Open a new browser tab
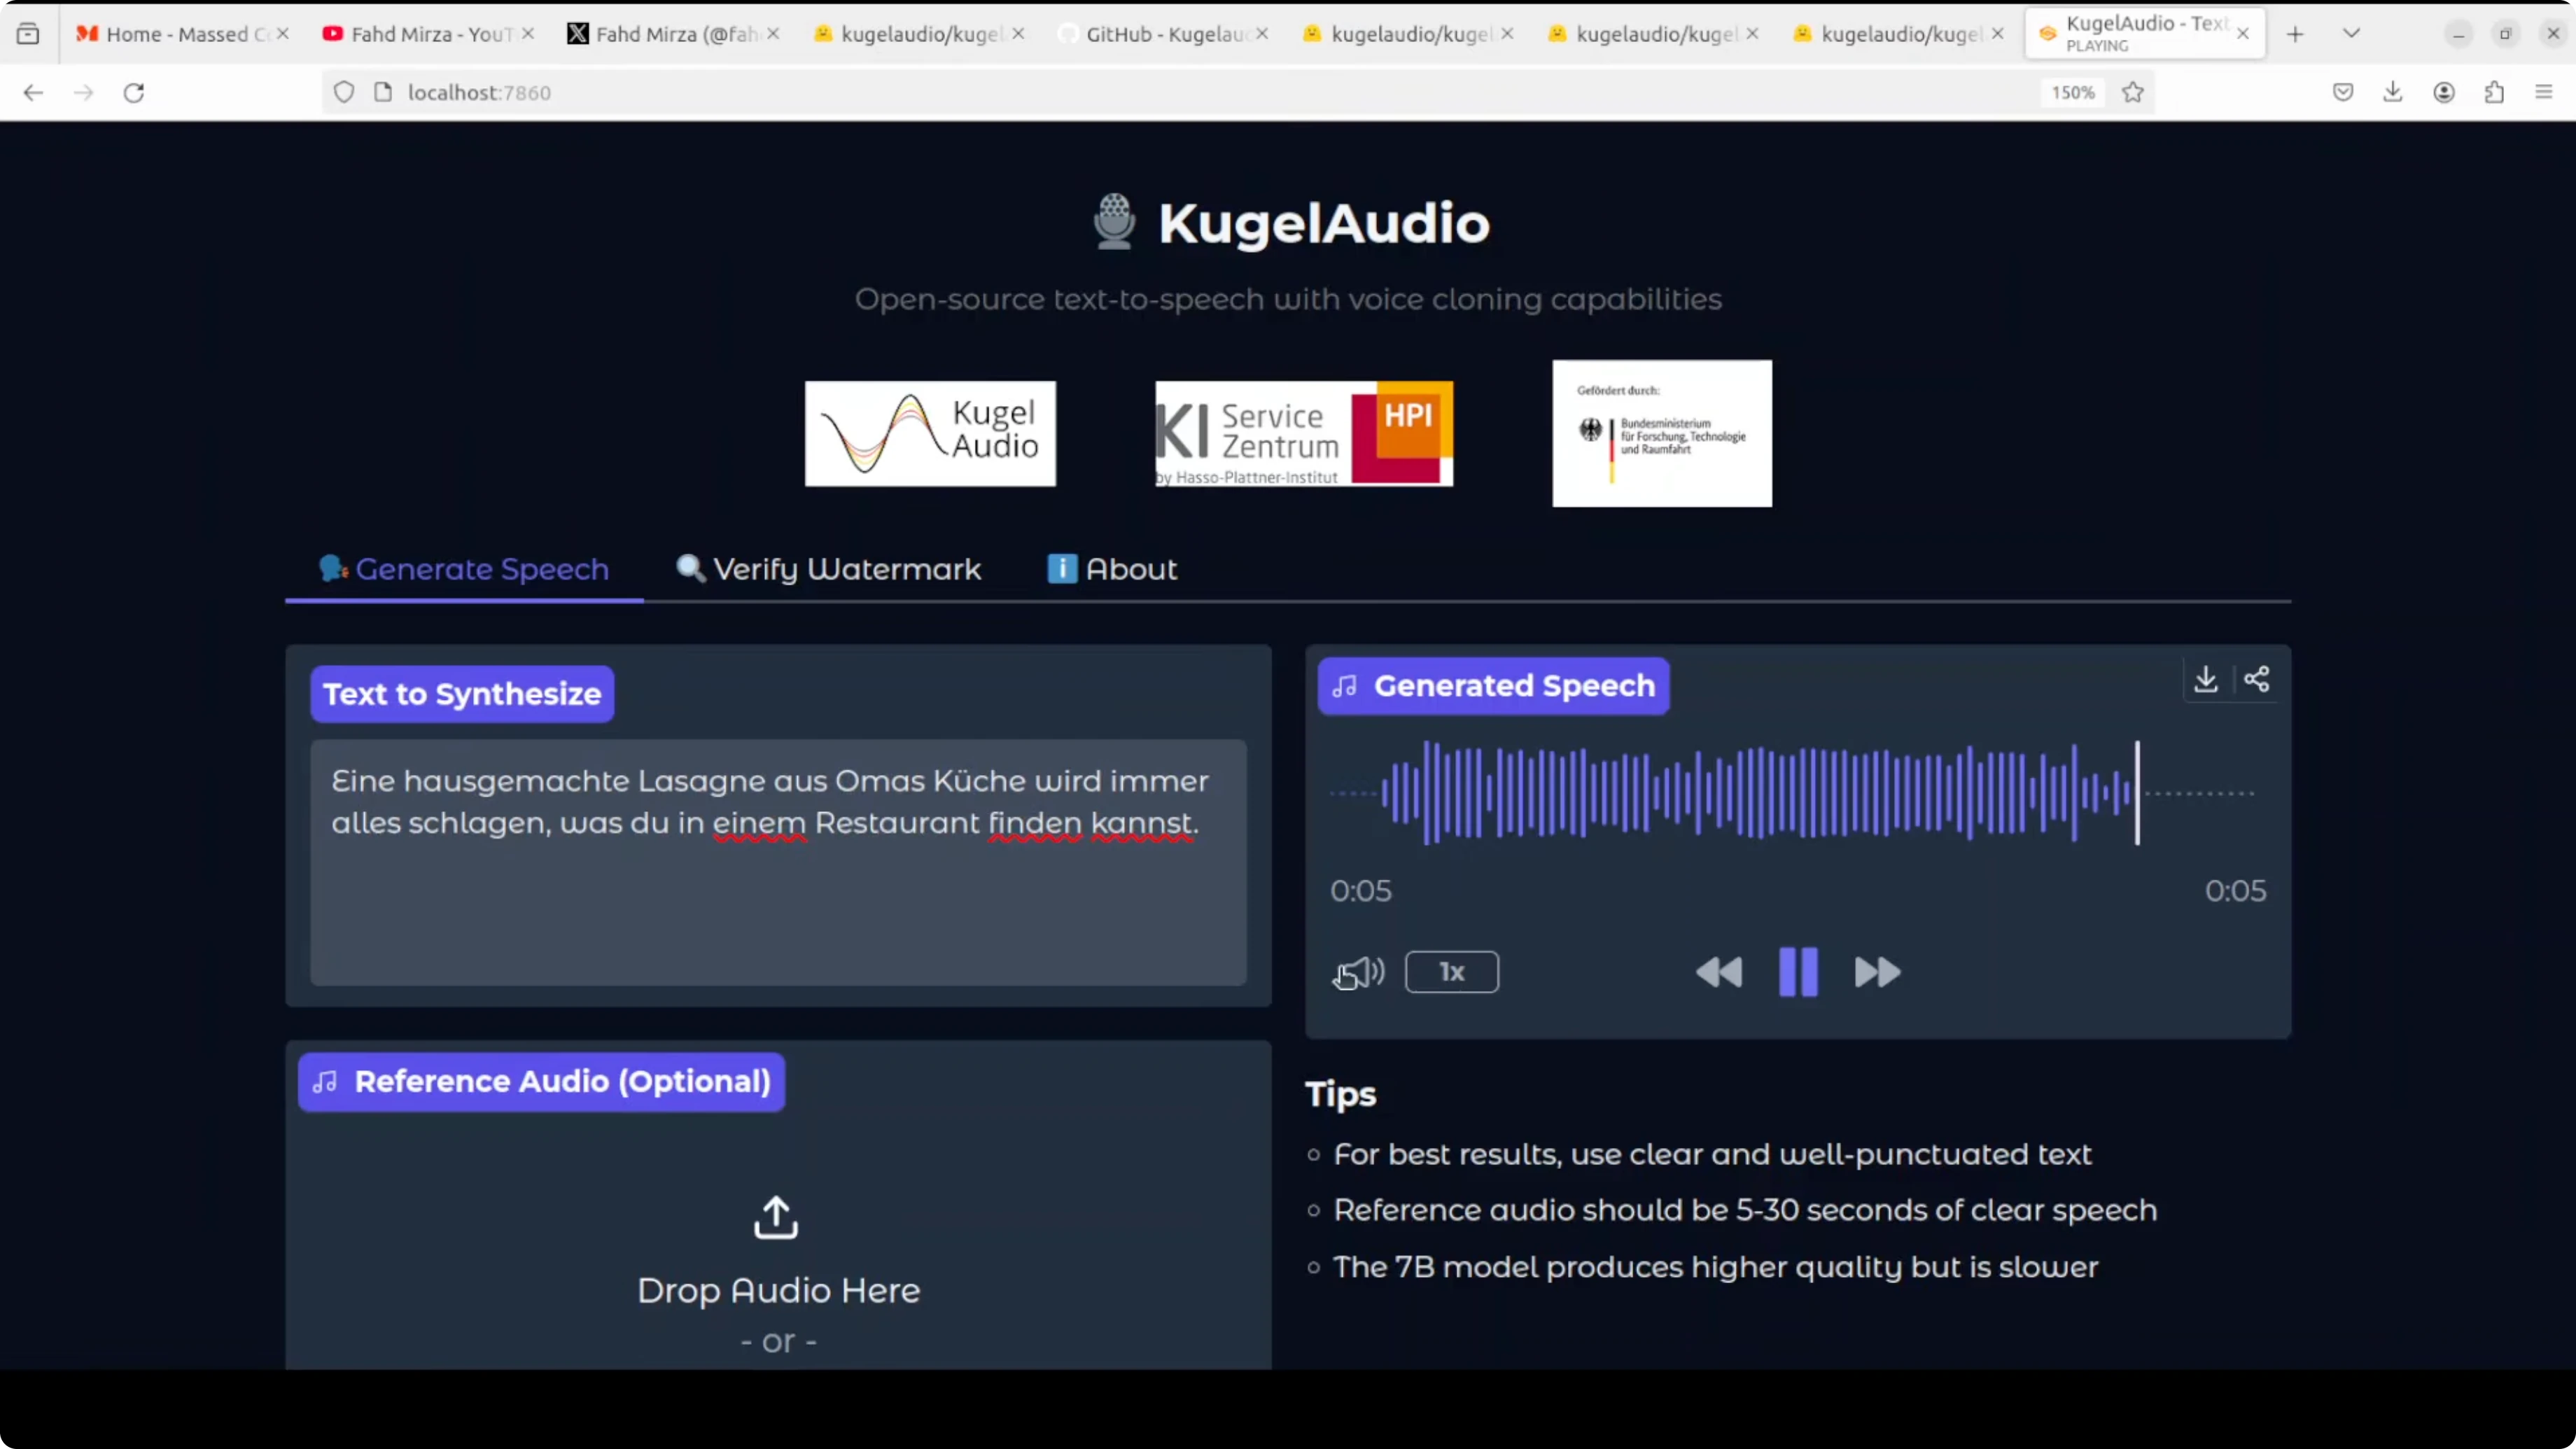 pyautogui.click(x=2295, y=34)
